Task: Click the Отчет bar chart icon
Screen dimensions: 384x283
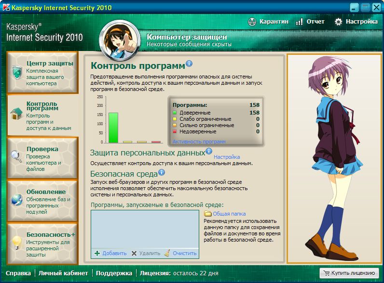Action: tap(299, 22)
